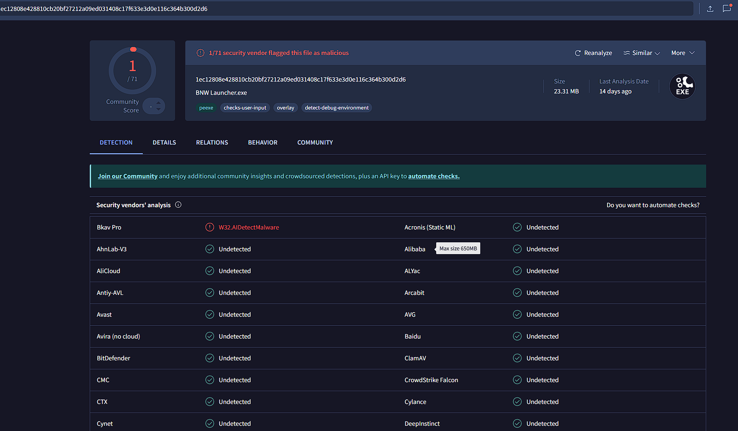Click the checkmark icon in Cylance row
This screenshot has width=738, height=431.
pos(517,402)
